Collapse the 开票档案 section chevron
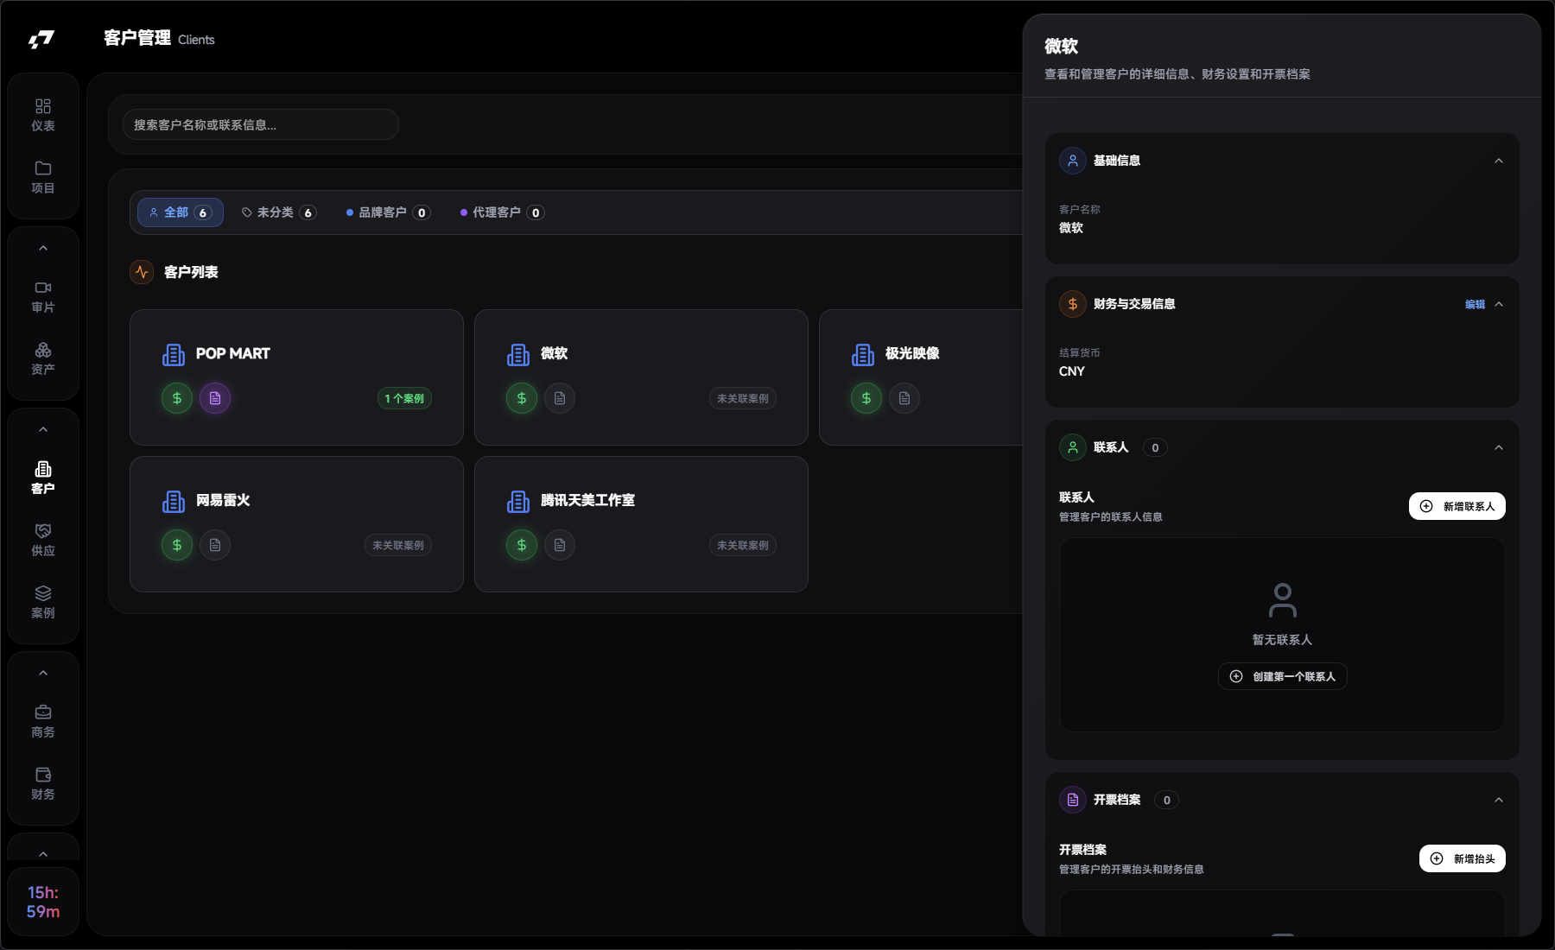This screenshot has width=1555, height=950. (1499, 800)
